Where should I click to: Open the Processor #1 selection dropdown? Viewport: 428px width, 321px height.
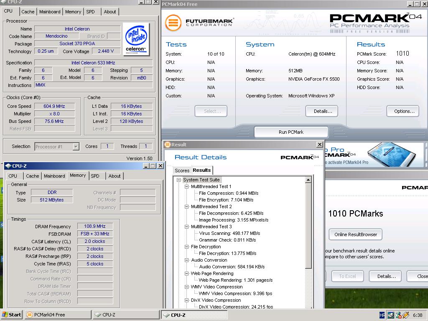pyautogui.click(x=76, y=147)
